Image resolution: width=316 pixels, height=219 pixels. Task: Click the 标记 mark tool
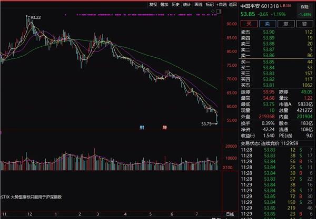[x=210, y=4]
